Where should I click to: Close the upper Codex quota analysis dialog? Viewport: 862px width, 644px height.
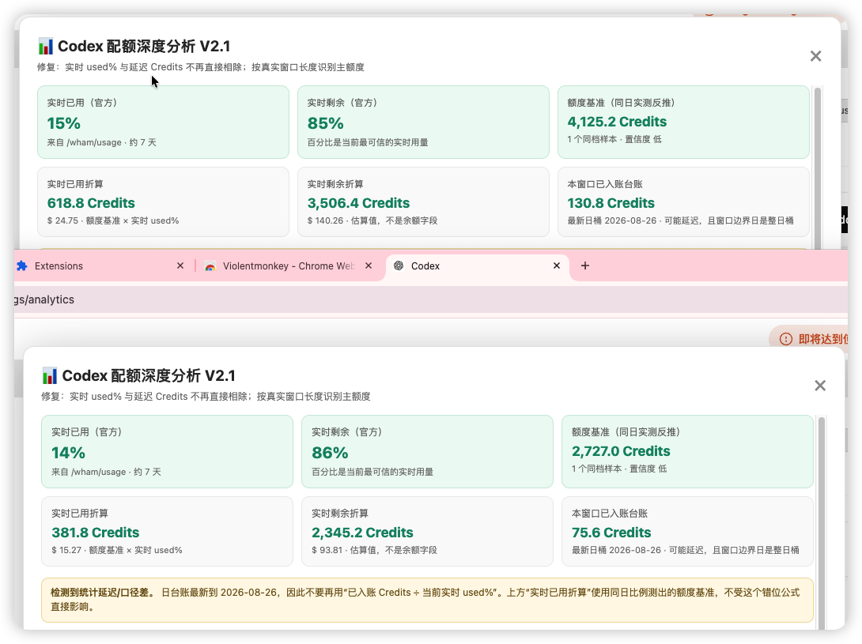tap(816, 56)
